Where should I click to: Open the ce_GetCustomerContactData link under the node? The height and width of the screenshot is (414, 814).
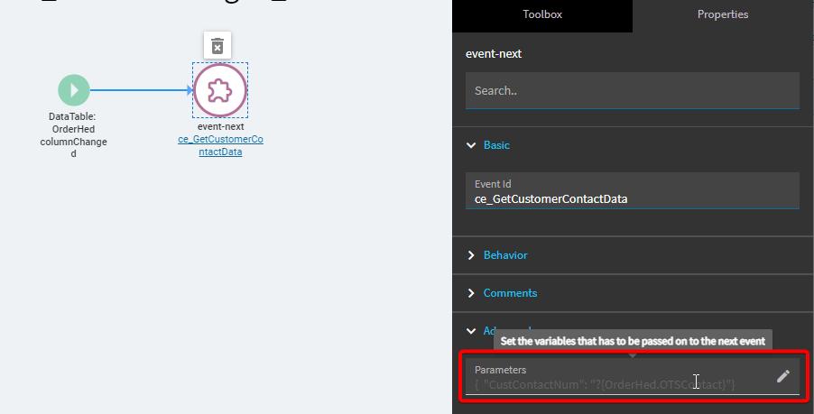(220, 145)
